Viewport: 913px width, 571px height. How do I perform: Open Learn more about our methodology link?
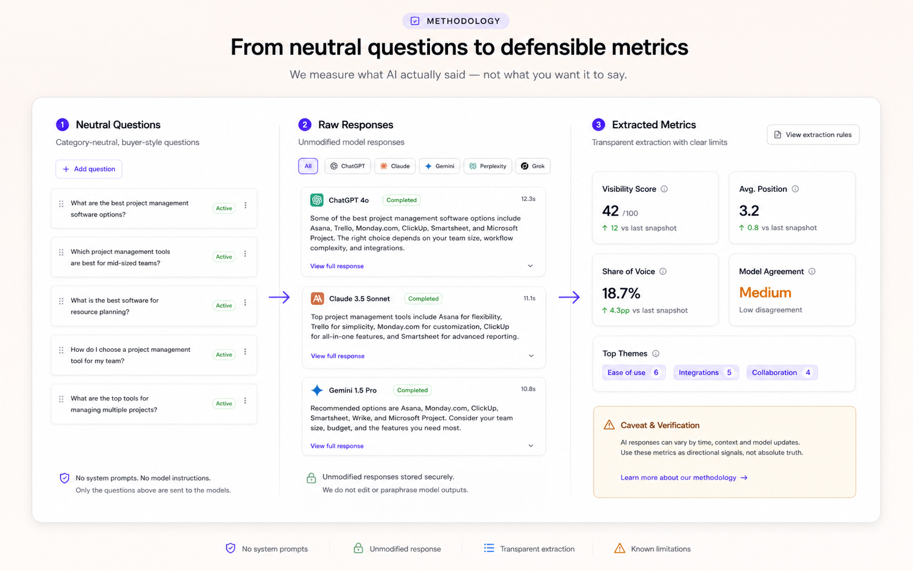click(684, 477)
